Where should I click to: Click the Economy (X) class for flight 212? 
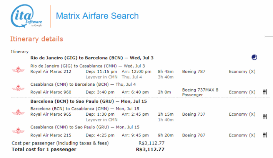coord(242,72)
